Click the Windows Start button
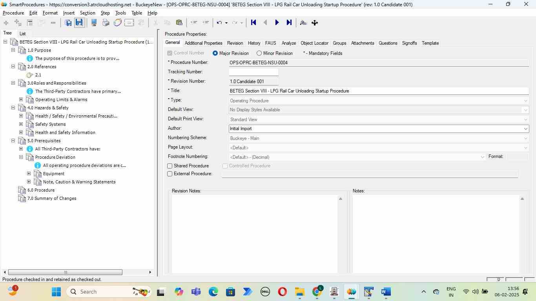Screen dimensions: 536x301 click(x=56, y=292)
